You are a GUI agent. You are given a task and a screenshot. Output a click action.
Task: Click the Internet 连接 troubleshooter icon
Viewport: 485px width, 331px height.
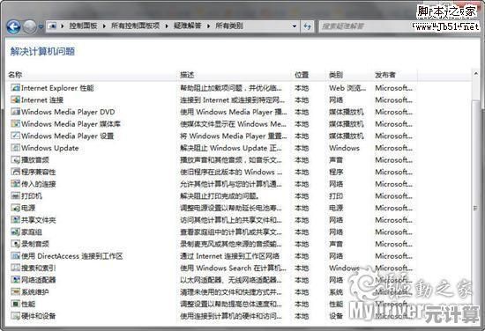tap(15, 99)
